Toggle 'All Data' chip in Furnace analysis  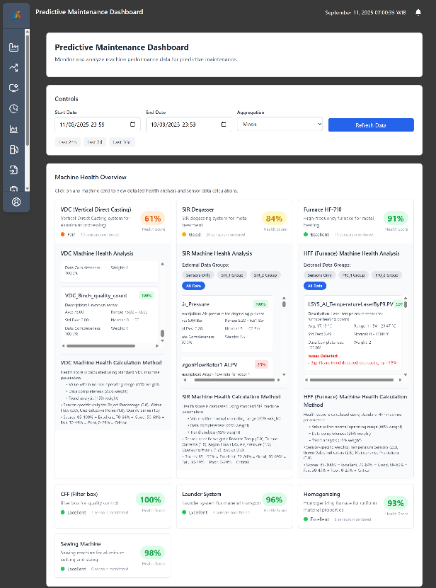click(x=316, y=285)
